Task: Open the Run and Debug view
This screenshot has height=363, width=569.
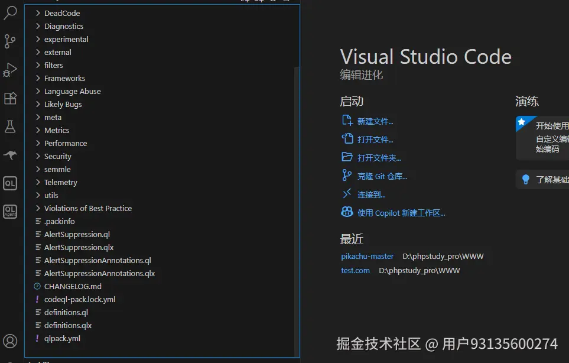Action: [10, 70]
